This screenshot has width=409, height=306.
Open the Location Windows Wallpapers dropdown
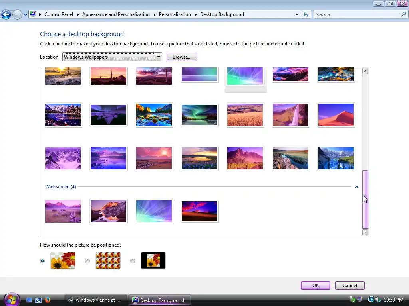[112, 57]
